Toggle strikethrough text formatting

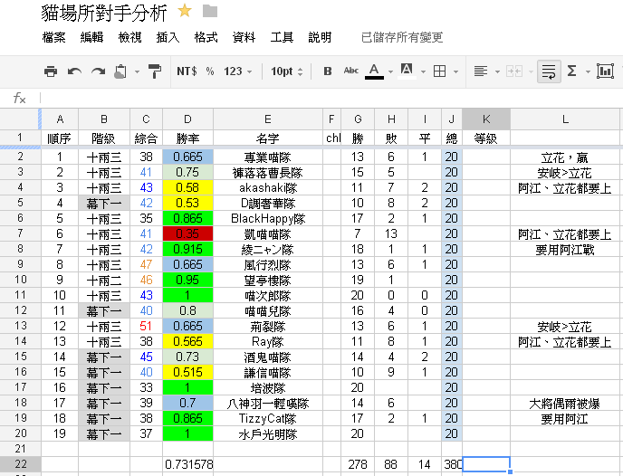[x=351, y=71]
